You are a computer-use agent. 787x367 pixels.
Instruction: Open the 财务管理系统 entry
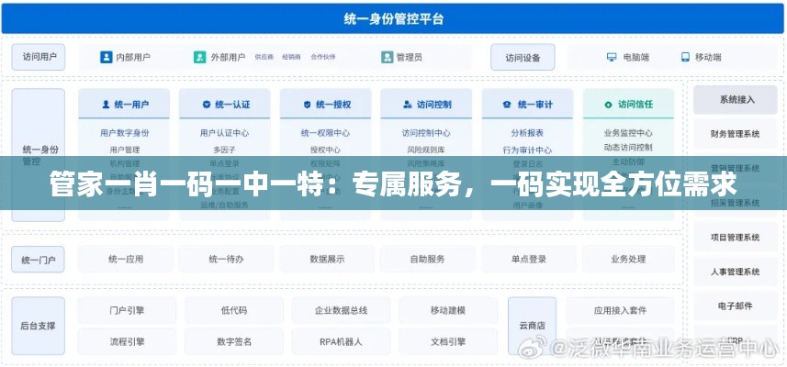(x=735, y=134)
